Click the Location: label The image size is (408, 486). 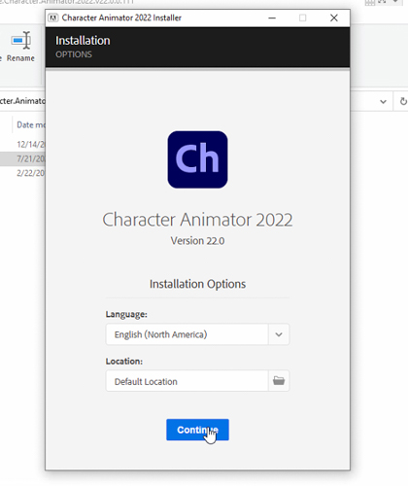click(124, 361)
